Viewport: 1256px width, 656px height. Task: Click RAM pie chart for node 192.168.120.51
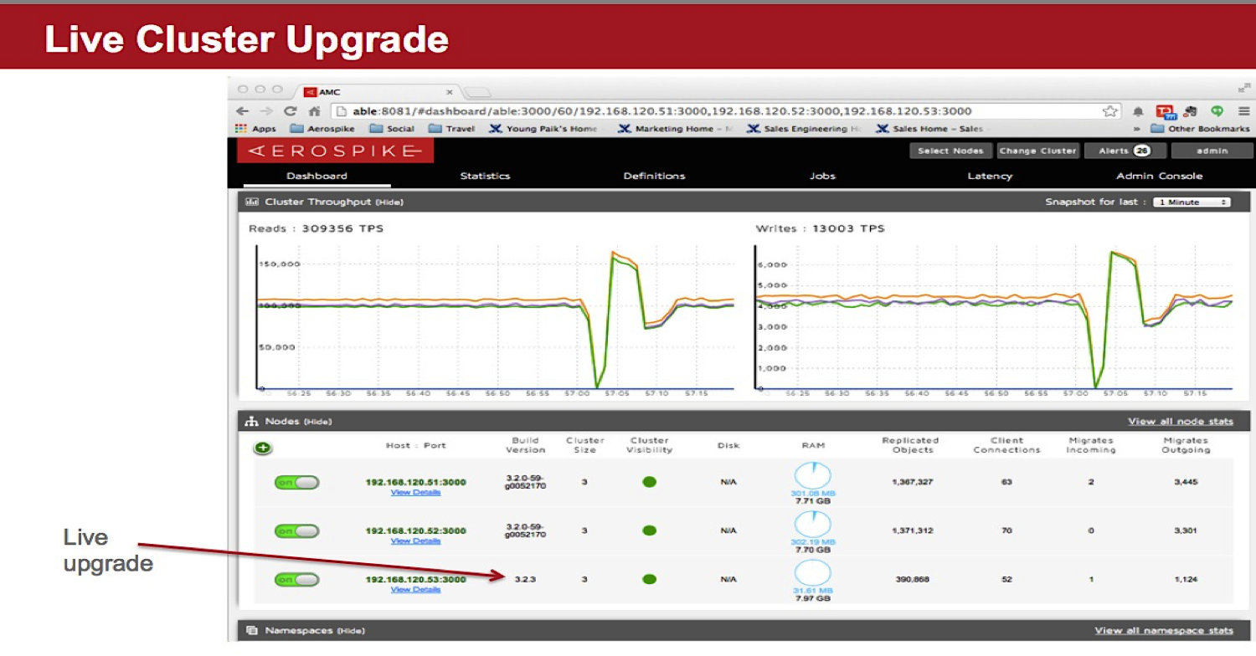coord(812,476)
